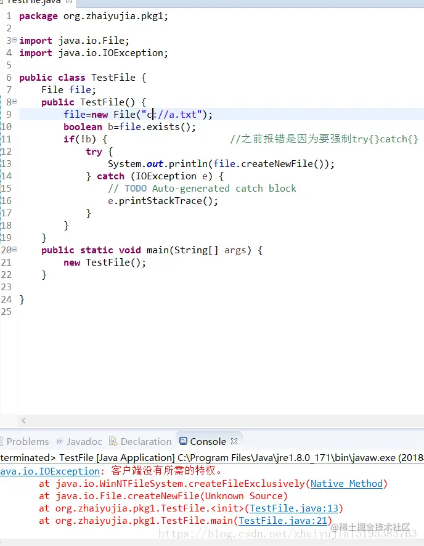Click 'catch (IOException e)' clause
The image size is (424, 546).
[x=155, y=176]
